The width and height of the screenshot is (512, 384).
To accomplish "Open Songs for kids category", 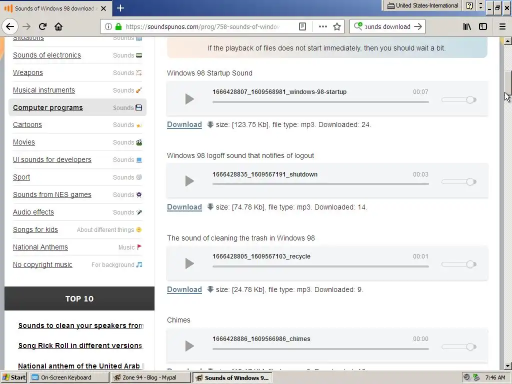I will 35,230.
